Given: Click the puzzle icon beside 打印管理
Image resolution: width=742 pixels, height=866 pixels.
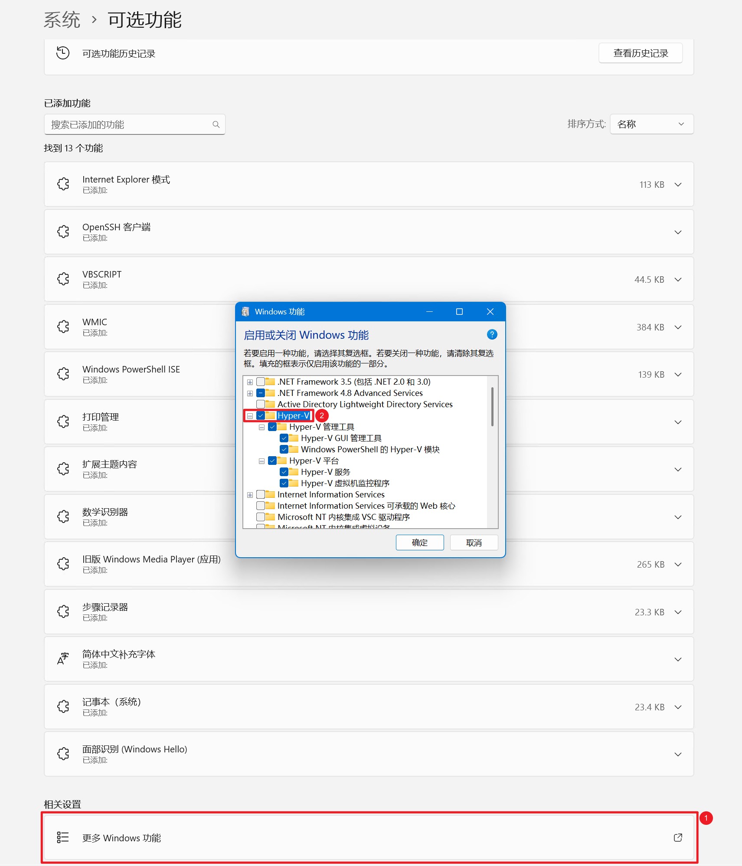Looking at the screenshot, I should click(63, 422).
